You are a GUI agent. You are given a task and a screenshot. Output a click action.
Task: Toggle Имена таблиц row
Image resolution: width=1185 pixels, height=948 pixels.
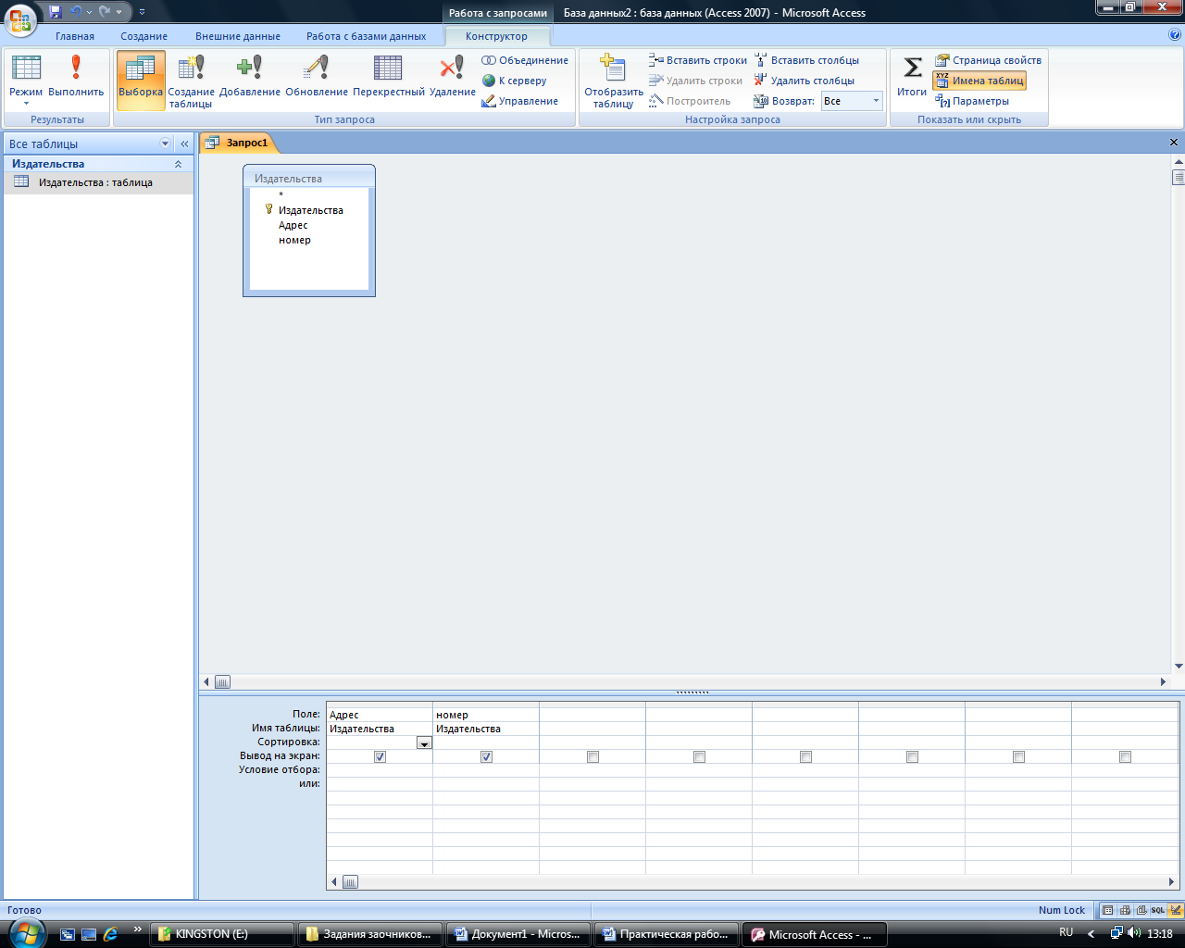point(979,81)
